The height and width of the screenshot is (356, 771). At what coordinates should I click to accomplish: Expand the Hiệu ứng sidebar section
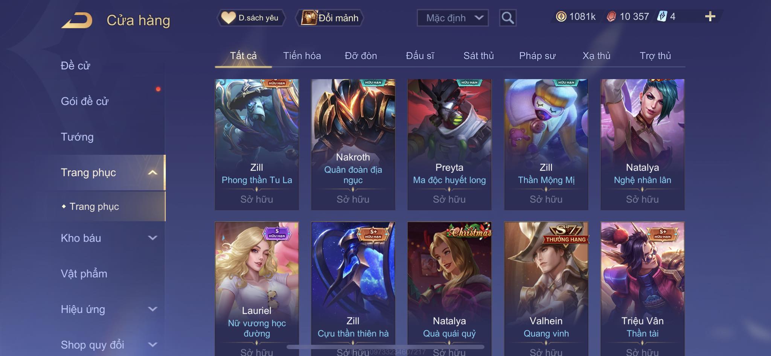click(152, 309)
